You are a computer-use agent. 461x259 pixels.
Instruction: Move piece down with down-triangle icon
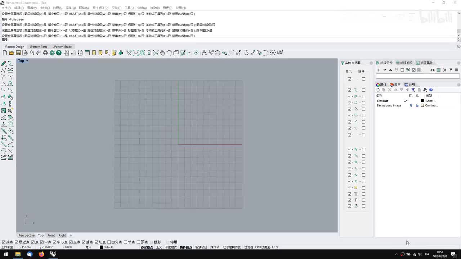point(385,70)
